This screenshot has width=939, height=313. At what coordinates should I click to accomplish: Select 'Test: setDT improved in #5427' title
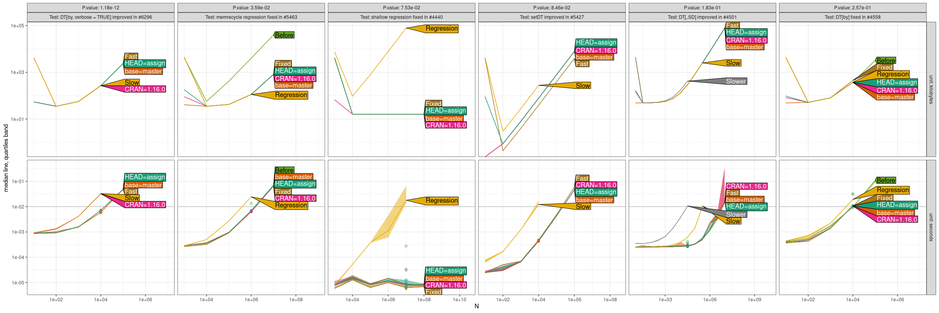coord(552,17)
